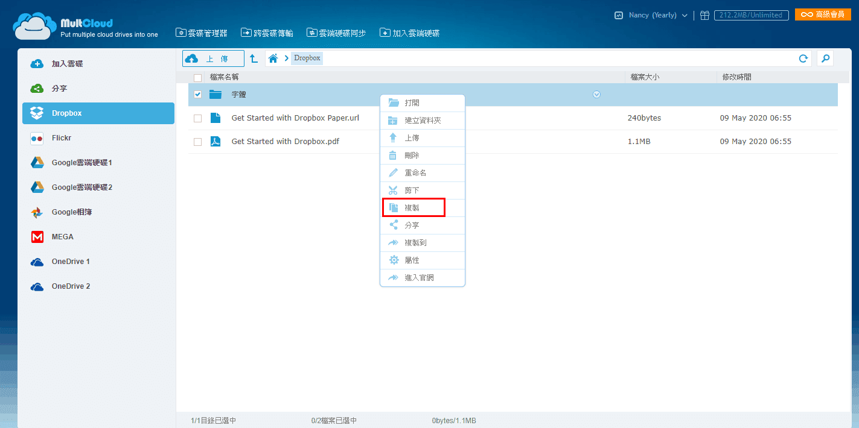859x428 pixels.
Task: Check the select-all checkbox in the header row
Action: (197, 77)
